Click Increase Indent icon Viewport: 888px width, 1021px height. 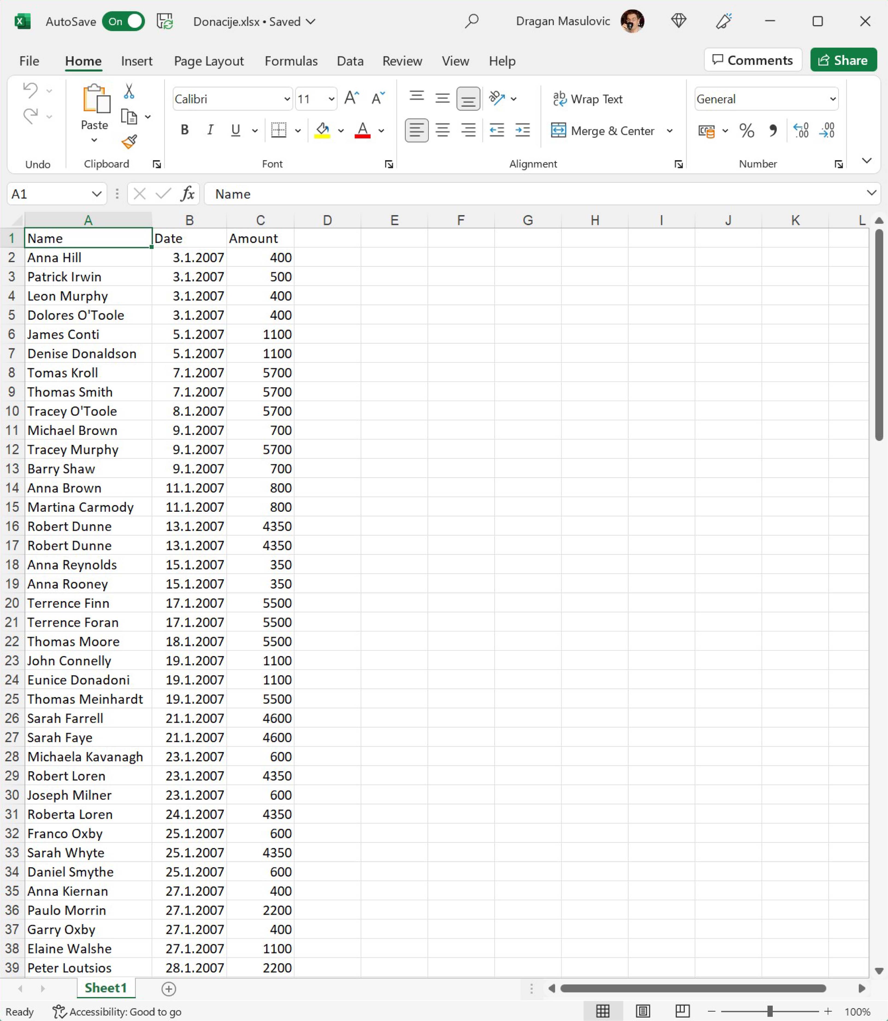click(x=522, y=130)
